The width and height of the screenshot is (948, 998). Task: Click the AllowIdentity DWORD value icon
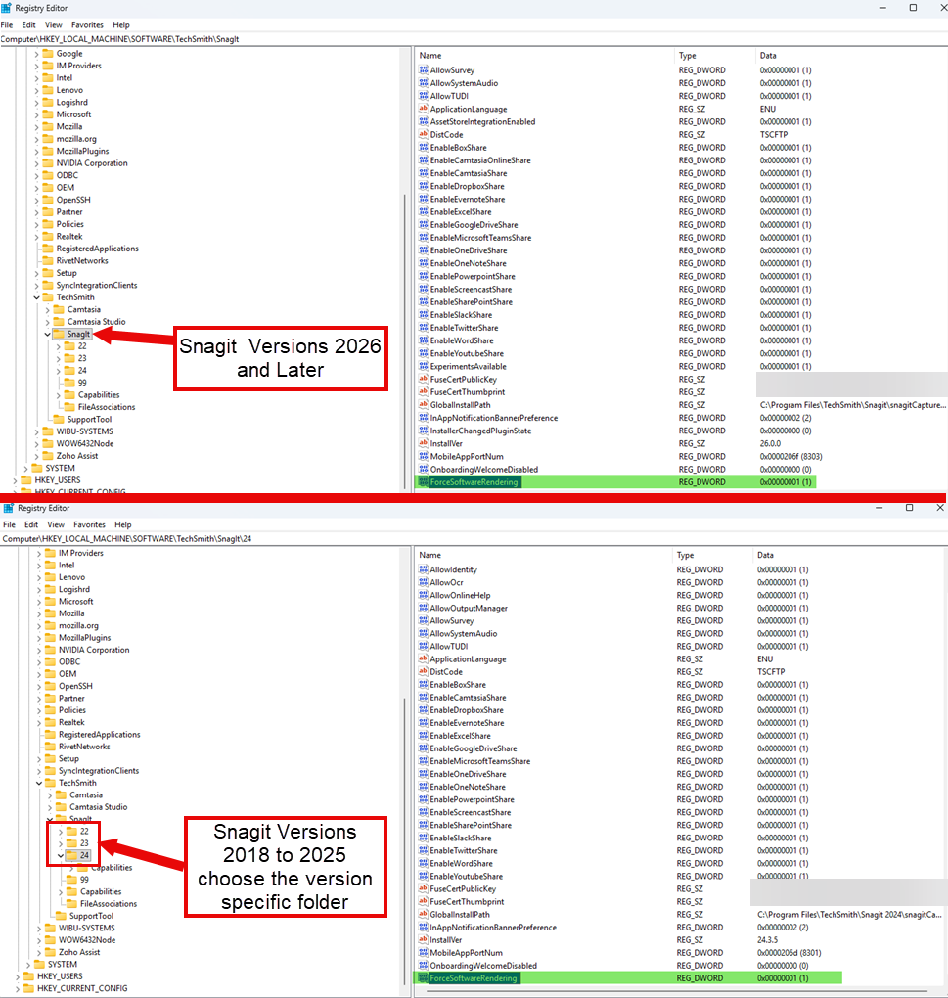coord(424,569)
